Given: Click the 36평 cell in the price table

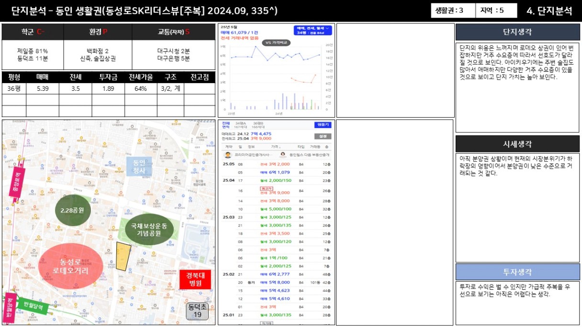Looking at the screenshot, I should click(x=14, y=88).
